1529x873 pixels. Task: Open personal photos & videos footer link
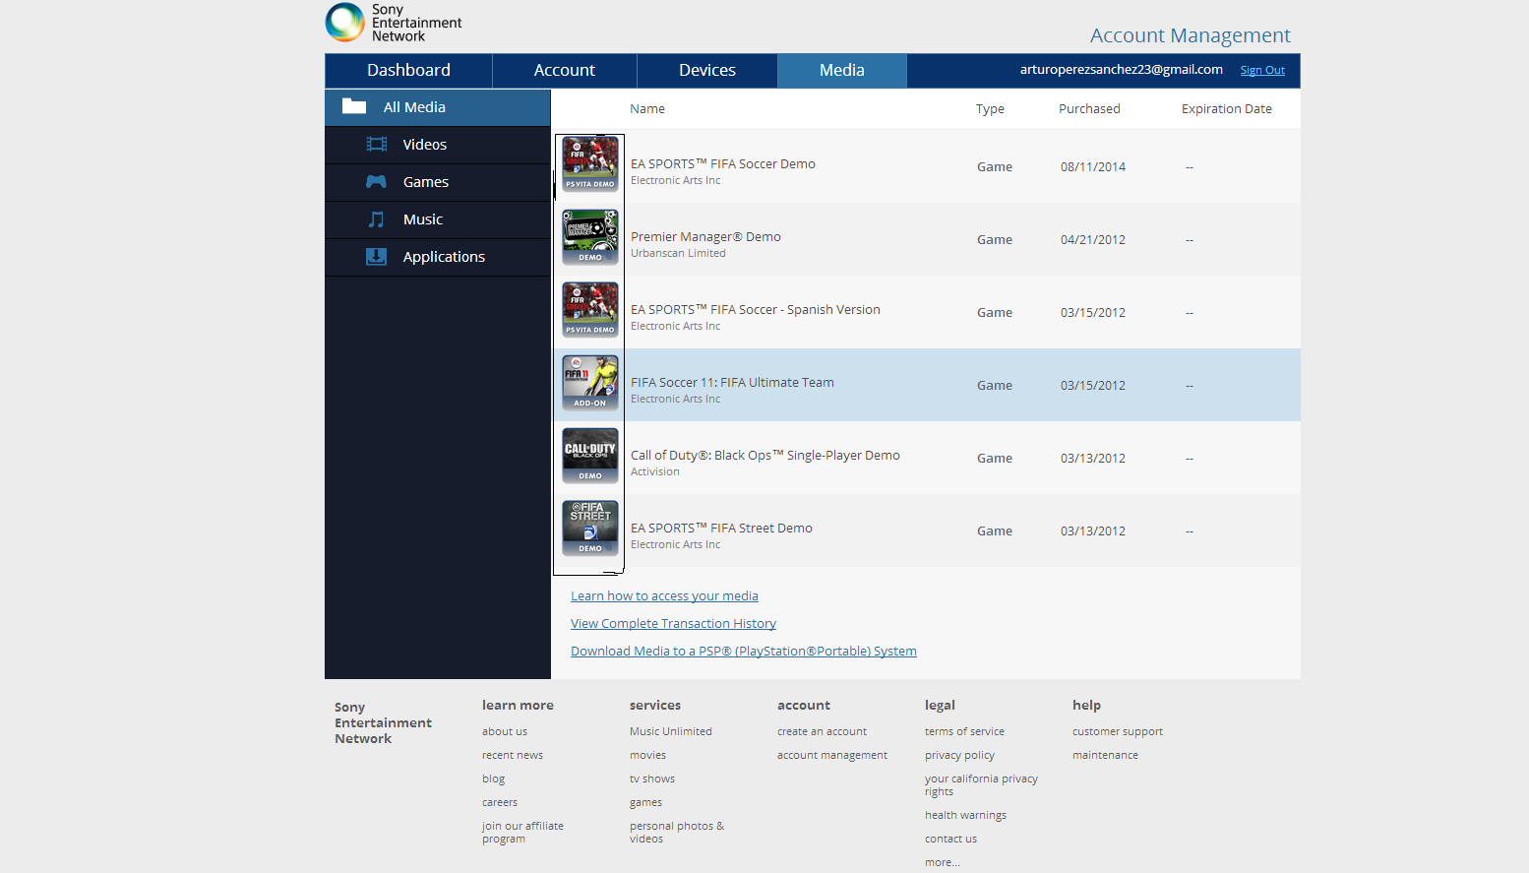(x=677, y=832)
